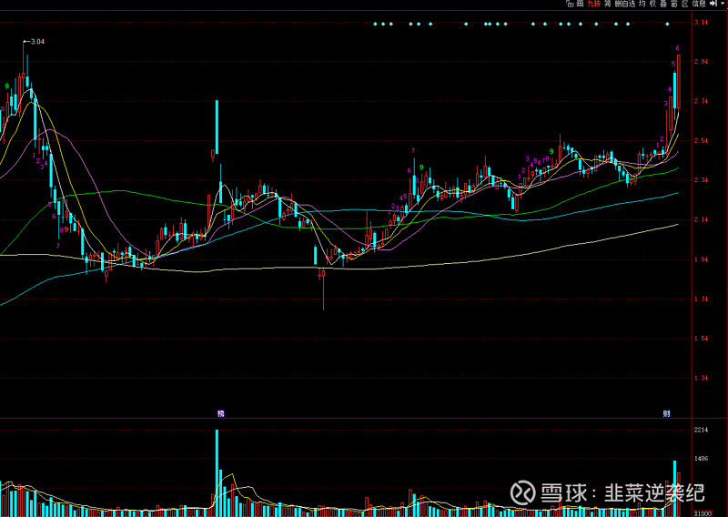Click the 3.04 high price label
728x517 pixels.
[x=37, y=41]
